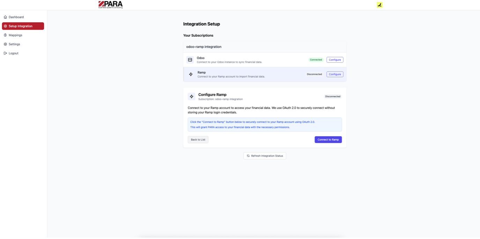Image resolution: width=480 pixels, height=239 pixels.
Task: Click the blue OAuth 2.0 info box
Action: [x=265, y=125]
